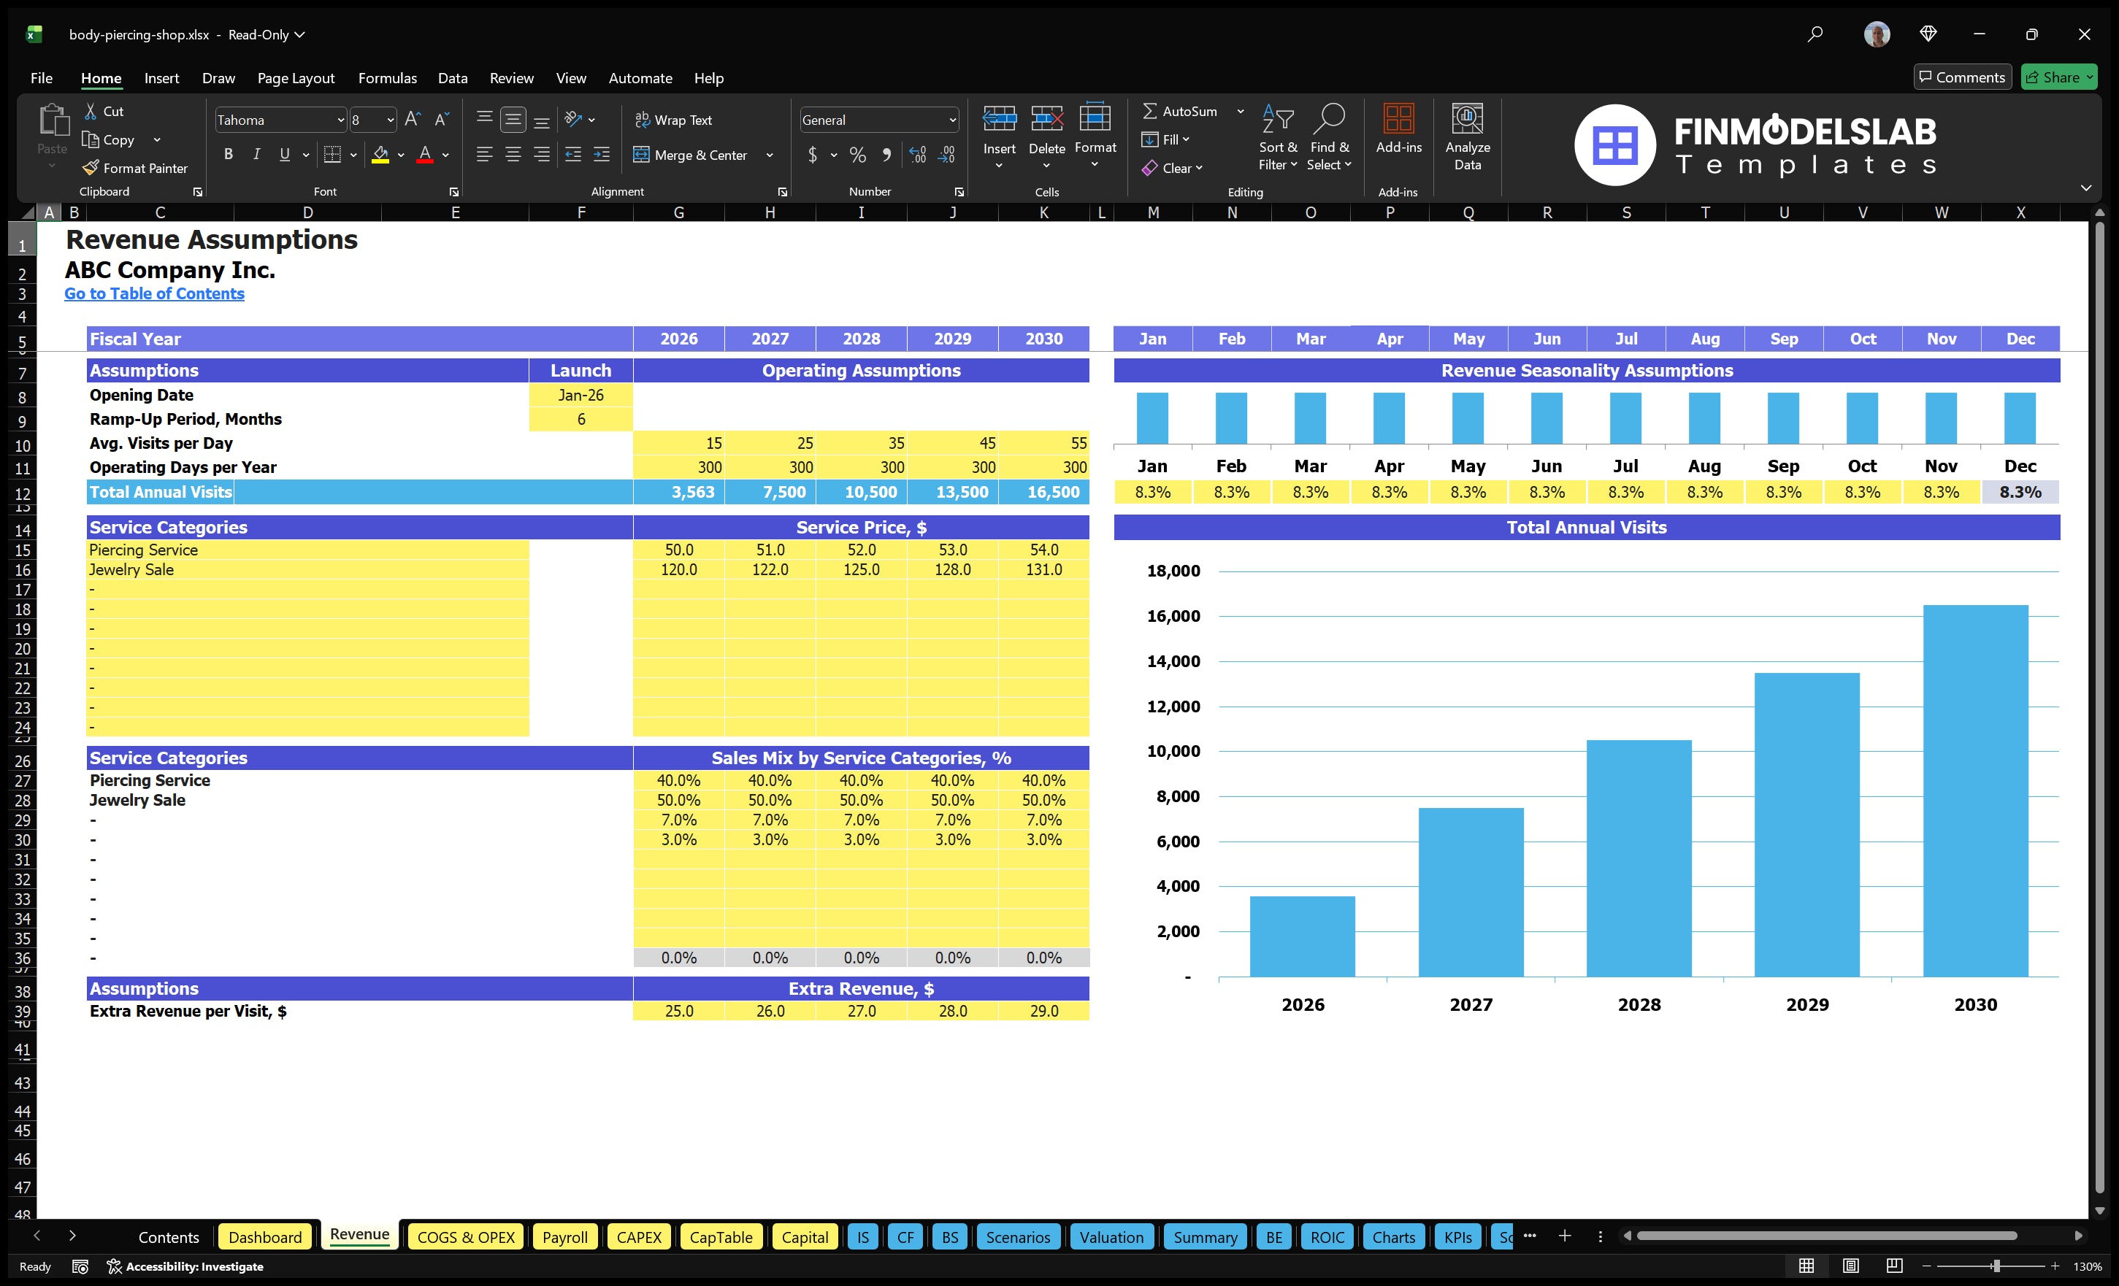Click the Increase Font Size icon
2119x1286 pixels.
(413, 120)
